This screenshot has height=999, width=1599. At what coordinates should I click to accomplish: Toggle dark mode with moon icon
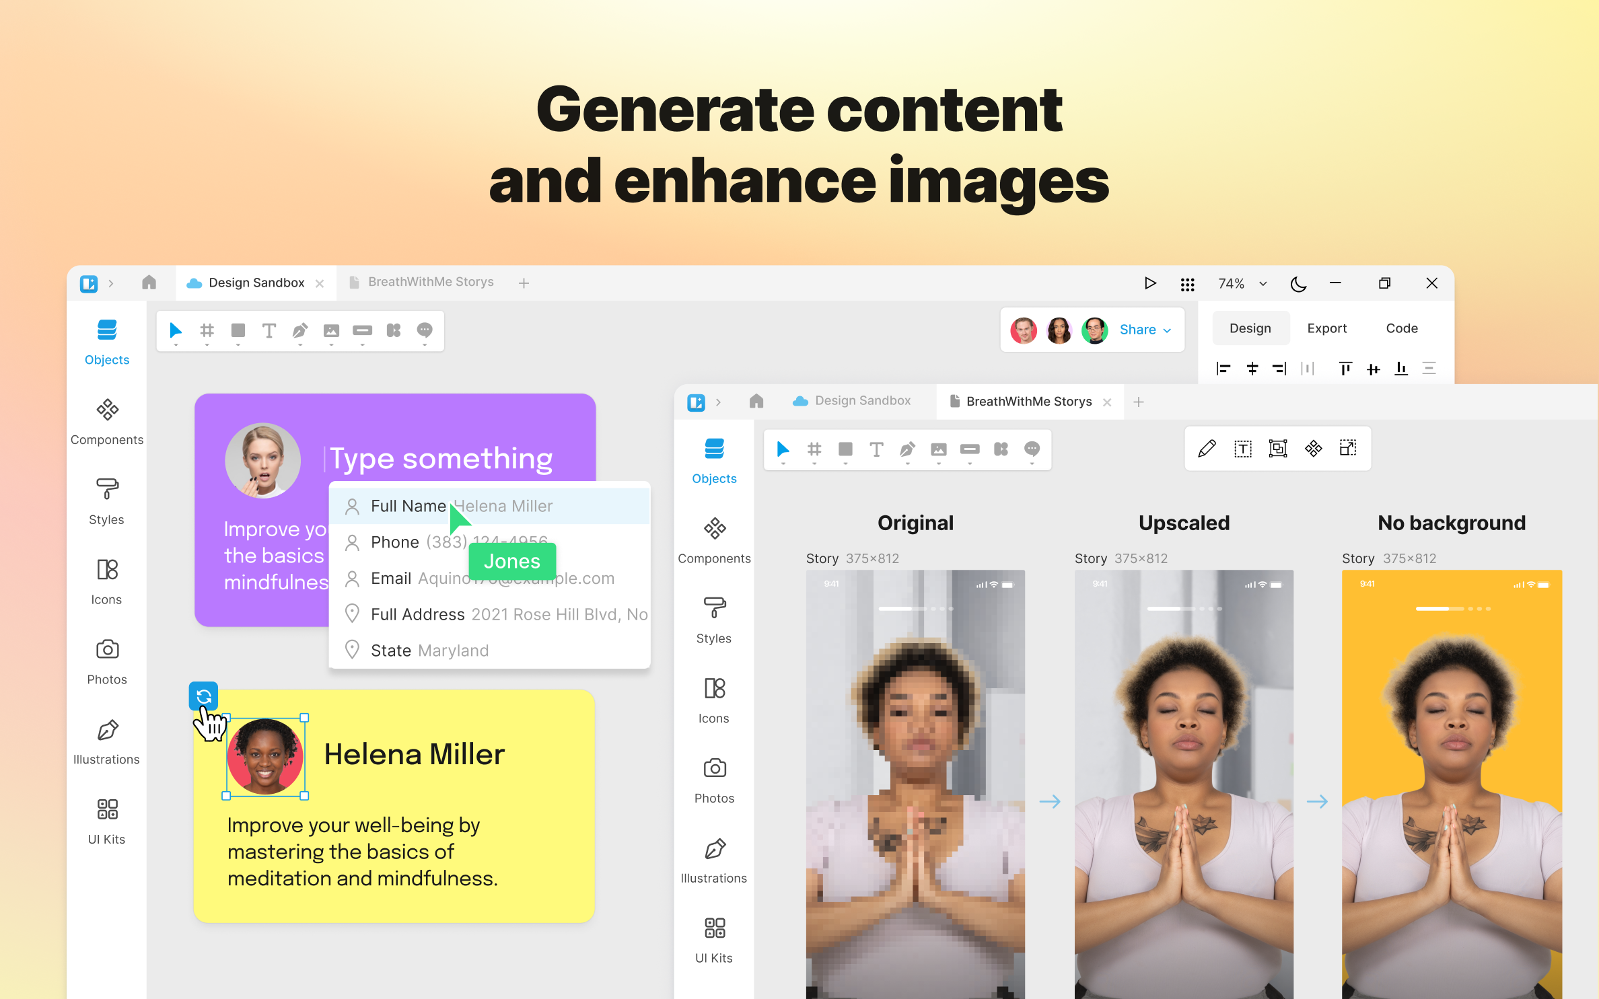point(1298,284)
